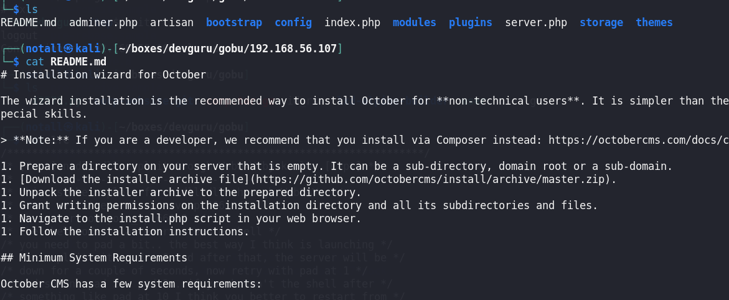Click README.md in the ls output row

coord(28,22)
